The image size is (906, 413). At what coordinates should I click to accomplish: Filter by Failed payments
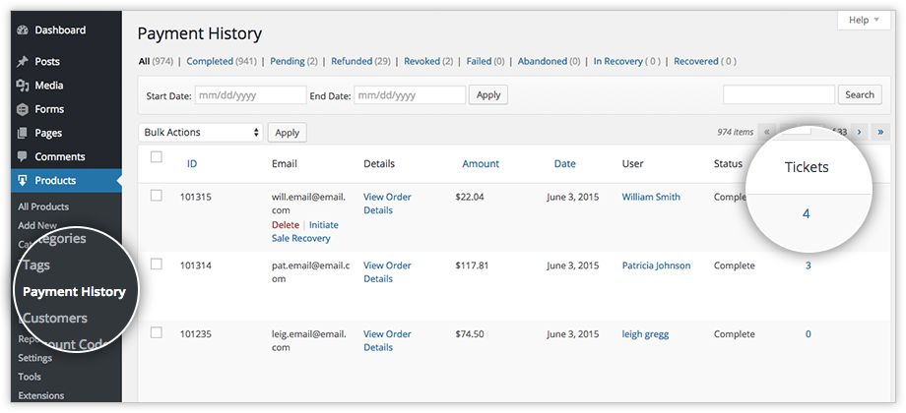479,61
